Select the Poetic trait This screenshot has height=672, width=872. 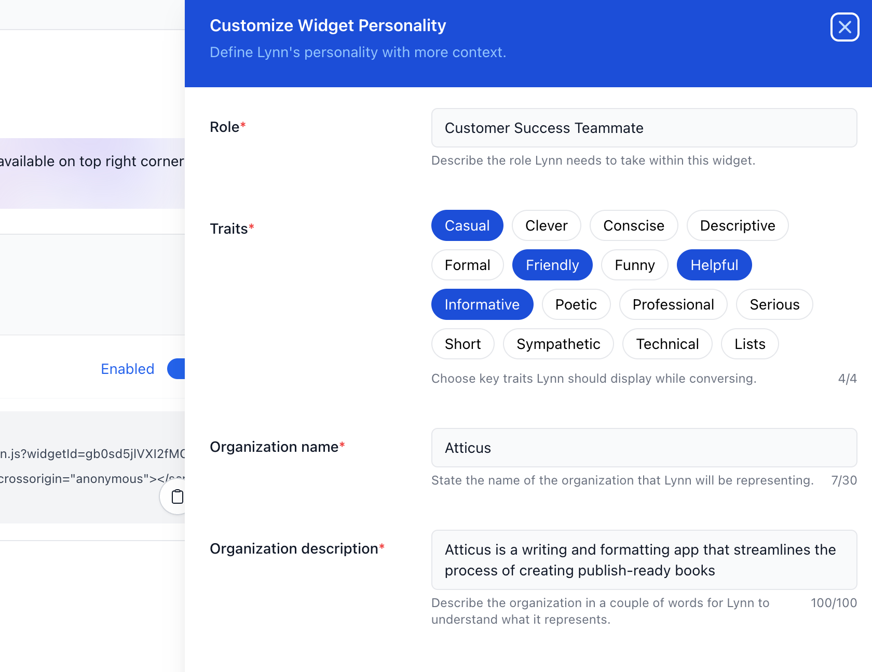[576, 304]
